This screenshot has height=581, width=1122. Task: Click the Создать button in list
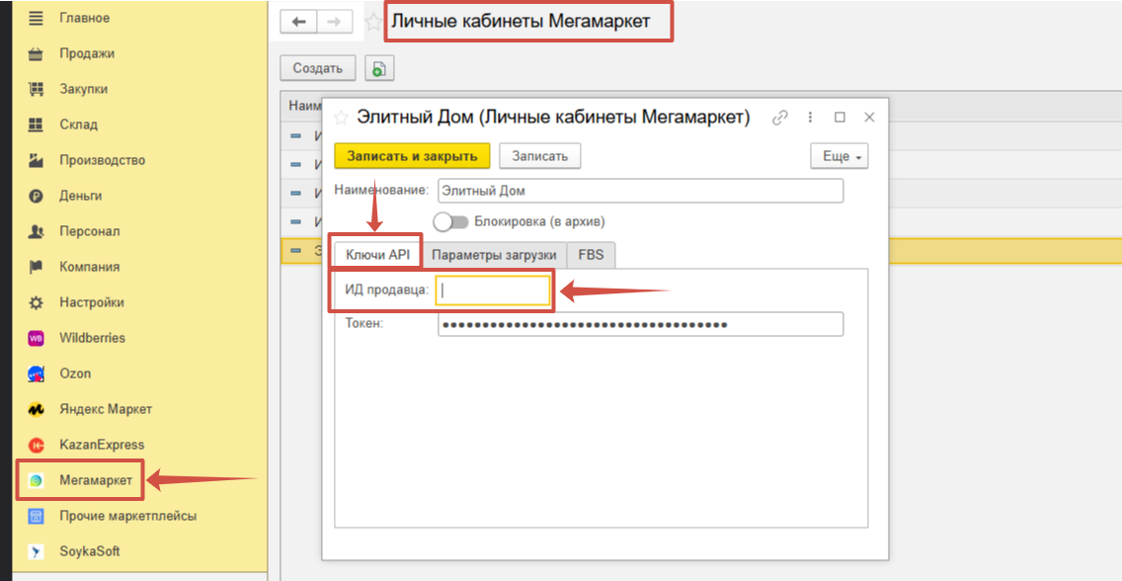pyautogui.click(x=318, y=69)
